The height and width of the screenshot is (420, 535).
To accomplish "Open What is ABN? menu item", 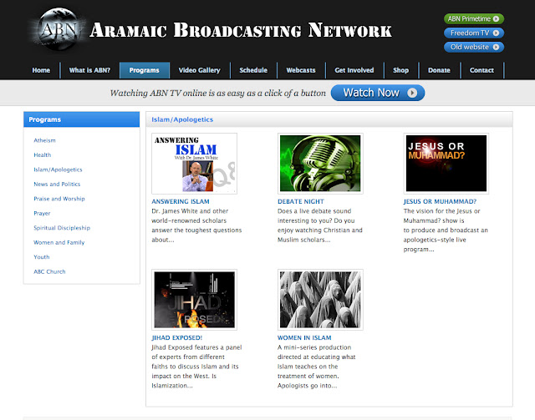I will pos(89,70).
